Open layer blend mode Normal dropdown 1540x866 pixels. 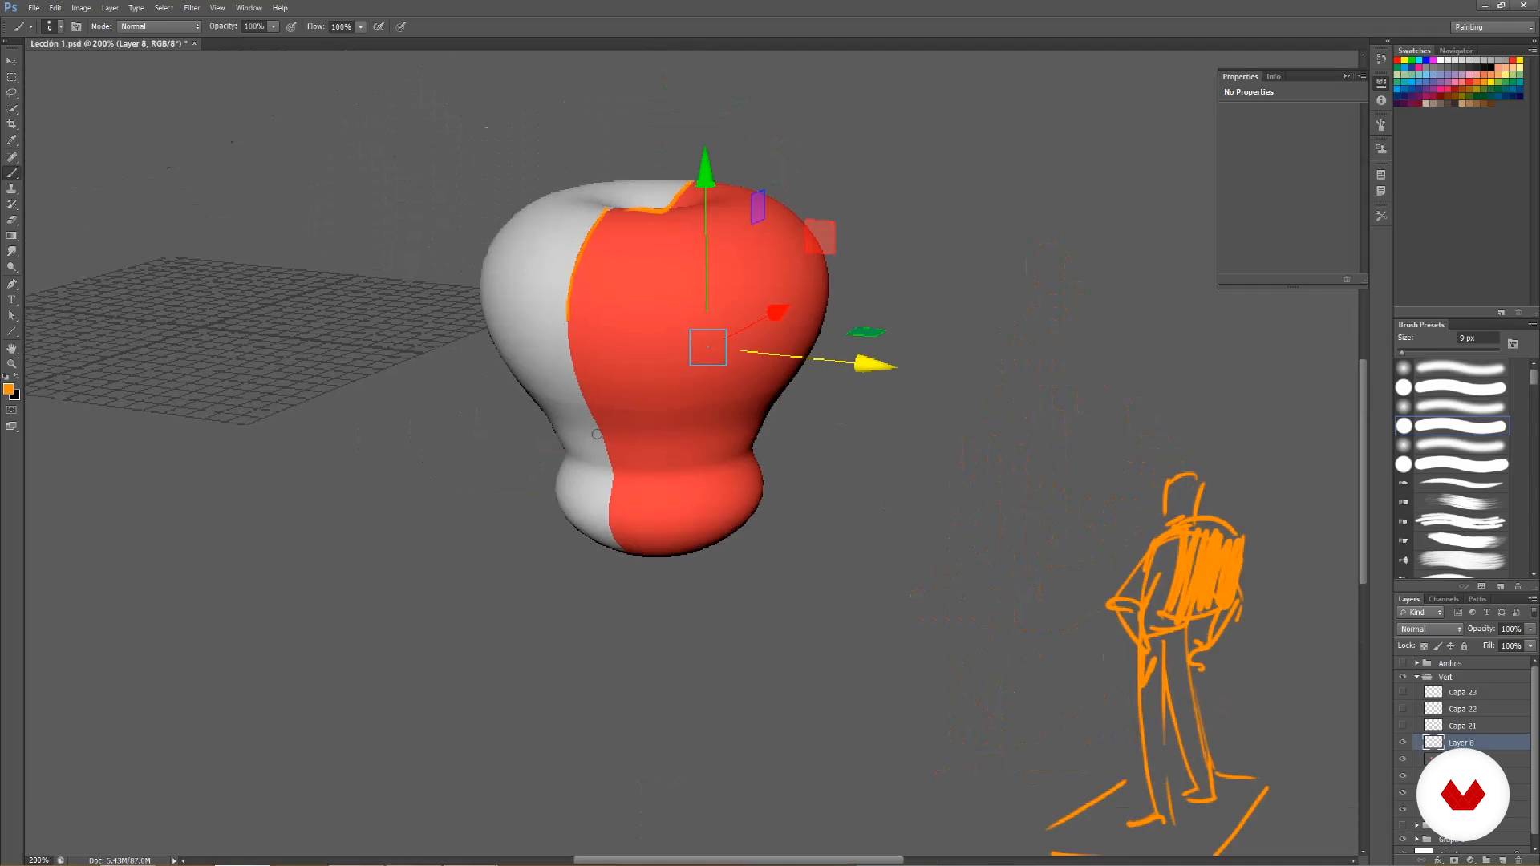(1430, 629)
